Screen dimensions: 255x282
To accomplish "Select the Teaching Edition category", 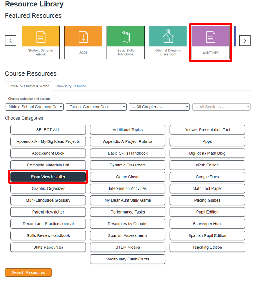I will (x=207, y=247).
